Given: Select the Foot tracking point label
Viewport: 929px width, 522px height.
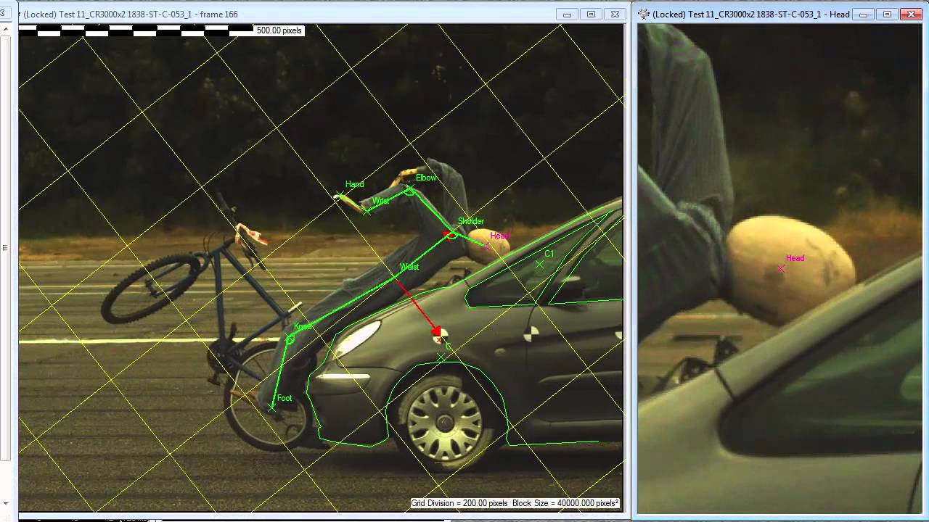Looking at the screenshot, I should point(285,398).
